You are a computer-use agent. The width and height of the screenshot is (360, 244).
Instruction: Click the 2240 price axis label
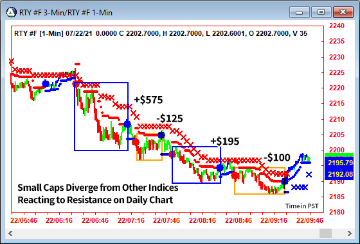point(337,26)
